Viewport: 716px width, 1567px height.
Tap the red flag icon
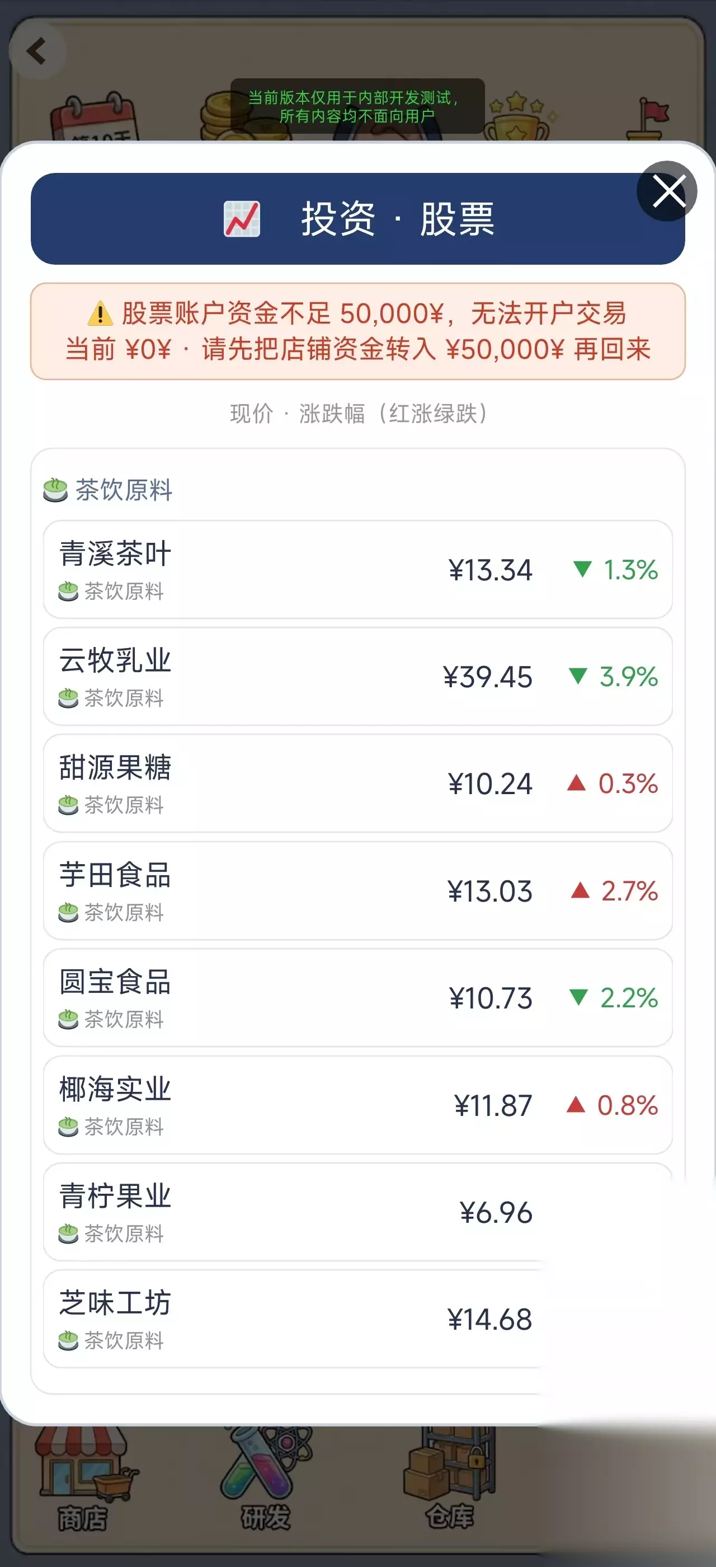[x=648, y=119]
